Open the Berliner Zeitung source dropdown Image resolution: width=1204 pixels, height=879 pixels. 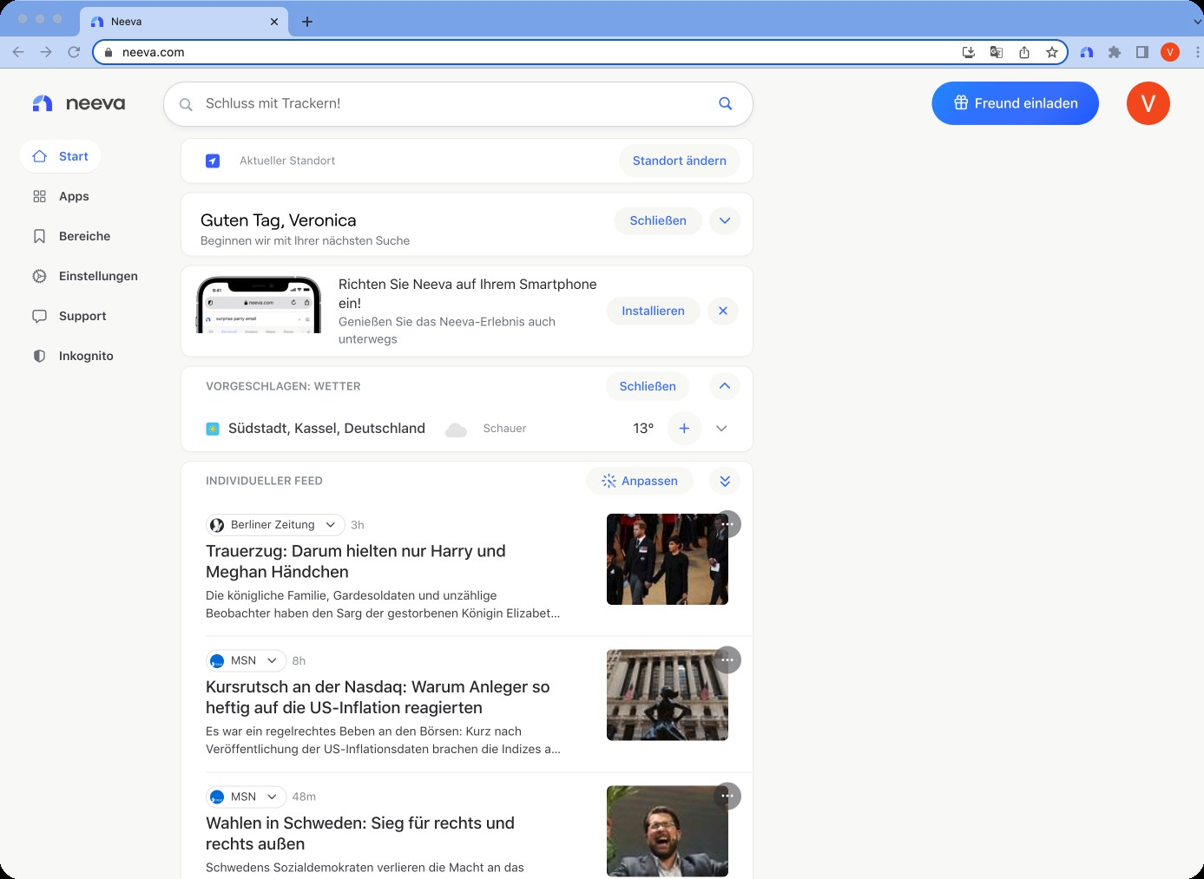coord(274,525)
